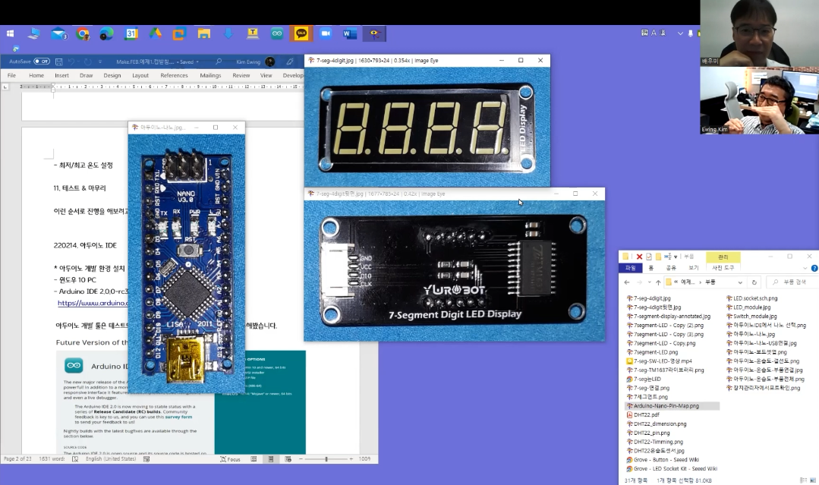Toggle AutoSave switch in Word
This screenshot has height=485, width=819.
tap(42, 61)
